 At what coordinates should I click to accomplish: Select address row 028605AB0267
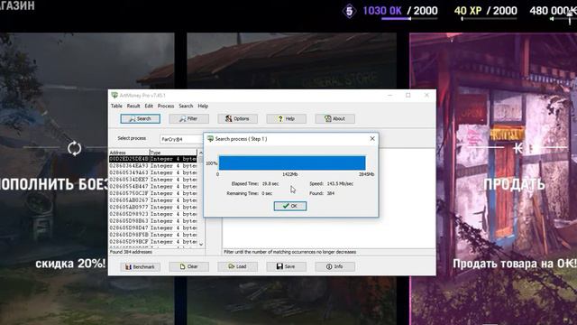click(153, 200)
